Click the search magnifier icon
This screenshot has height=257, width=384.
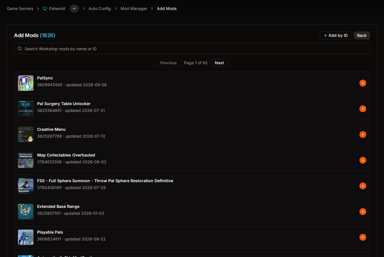point(20,49)
